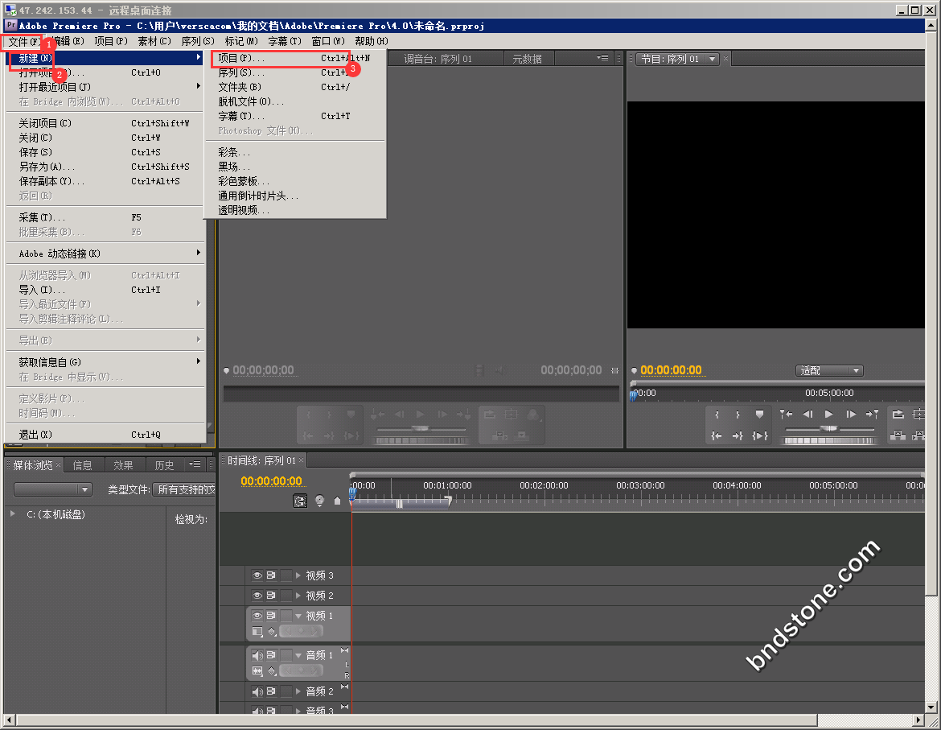Mute the 音频 1 track speaker toggle

click(x=257, y=655)
